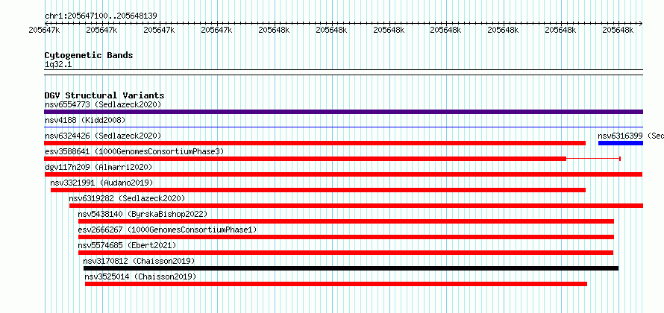Viewport: 664px width, 313px height.
Task: Select the 1q32.1 band label
Action: [57, 64]
